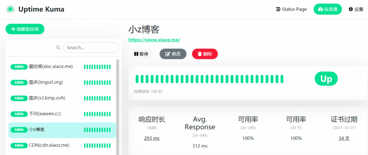Viewport: 368px width, 155px height.
Task: Pause monitoring with 暂停 button
Action: point(141,54)
